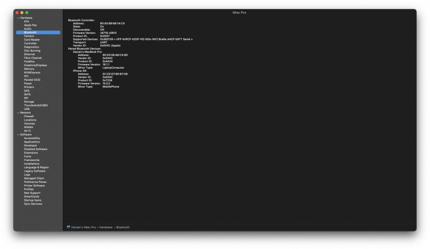Select Controller in the Hardware list

(30, 43)
